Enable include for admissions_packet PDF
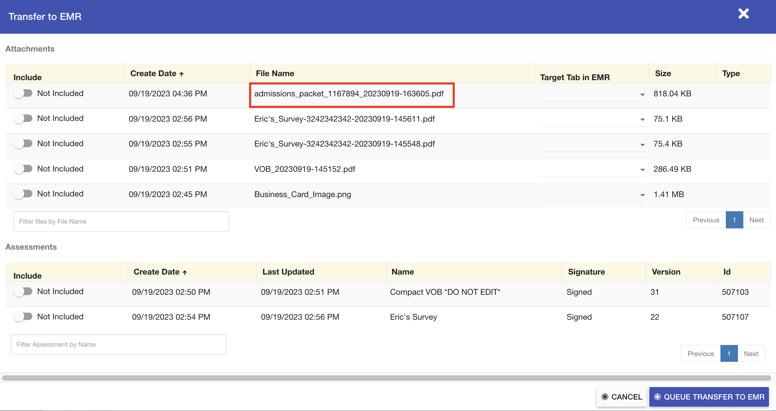 23,93
